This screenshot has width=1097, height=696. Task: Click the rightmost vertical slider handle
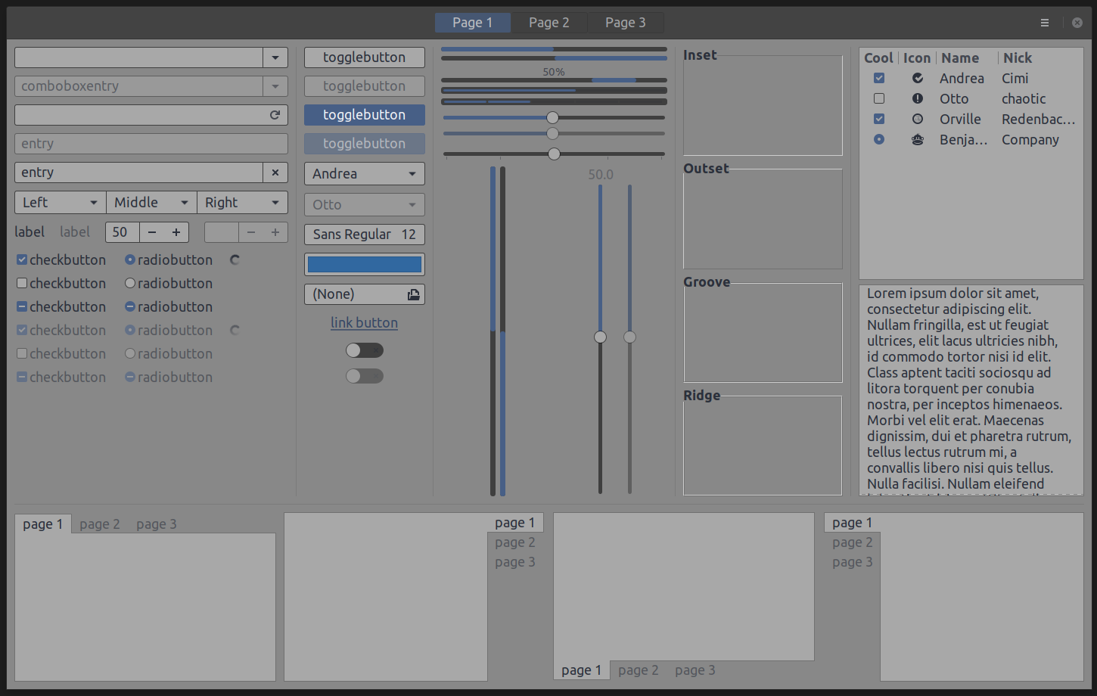point(629,337)
